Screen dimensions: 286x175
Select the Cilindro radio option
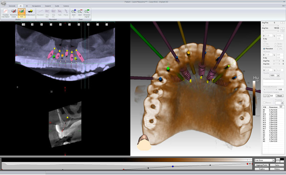tap(275, 44)
